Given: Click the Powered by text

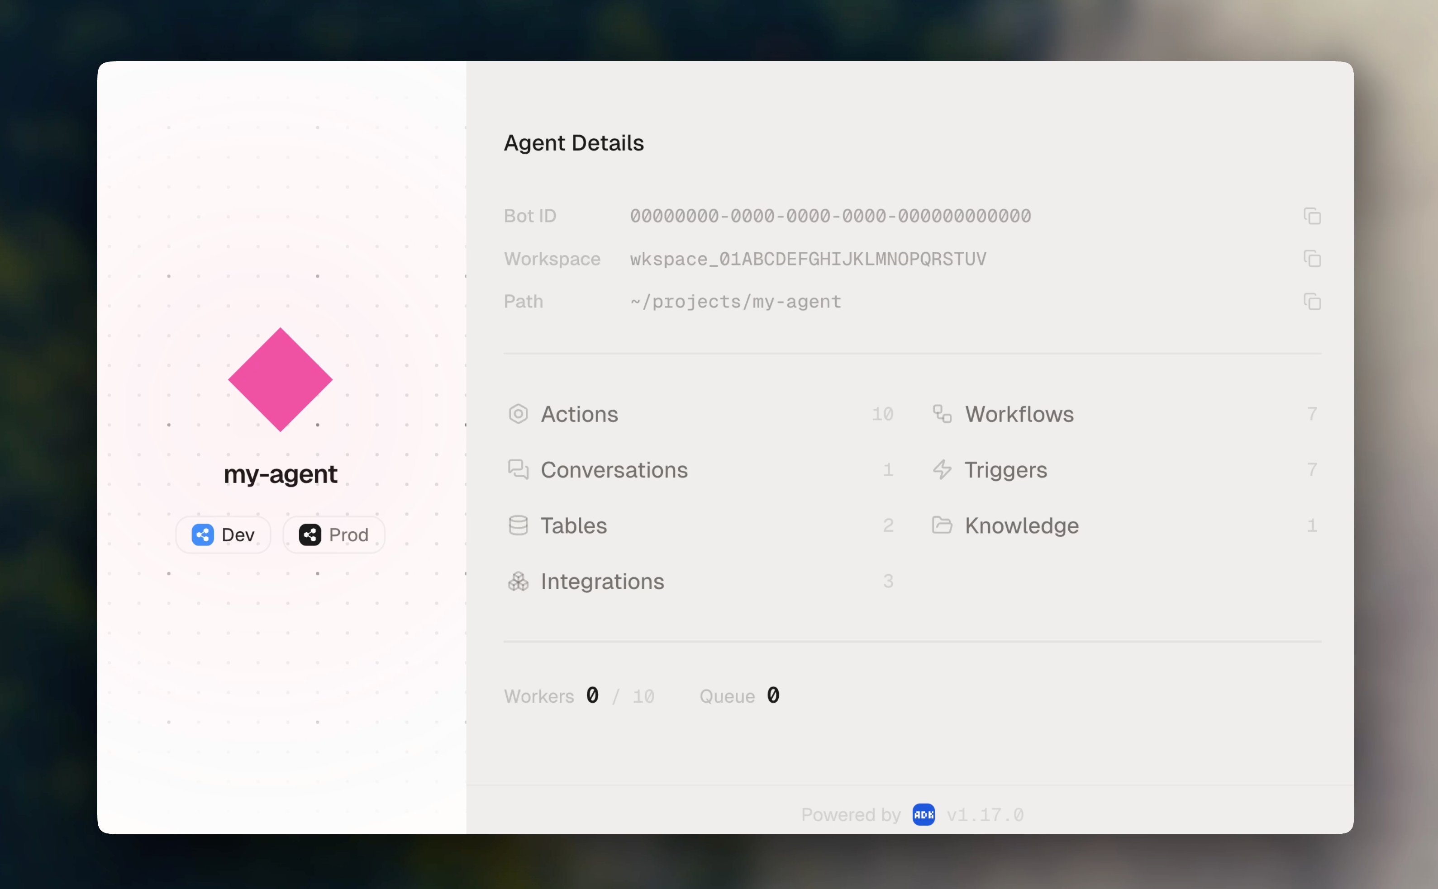Looking at the screenshot, I should tap(851, 815).
